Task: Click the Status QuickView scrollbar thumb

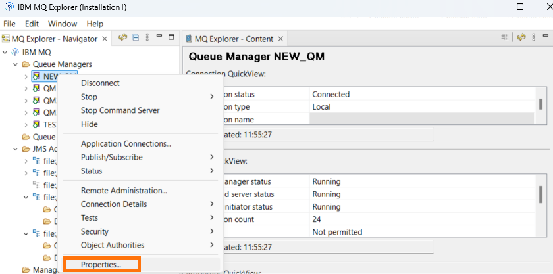Action: coord(540,194)
